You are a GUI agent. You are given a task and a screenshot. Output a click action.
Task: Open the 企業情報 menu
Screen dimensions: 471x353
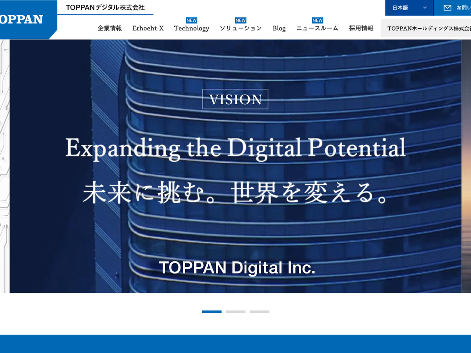pos(110,28)
